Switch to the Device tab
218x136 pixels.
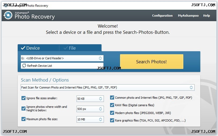38,48
